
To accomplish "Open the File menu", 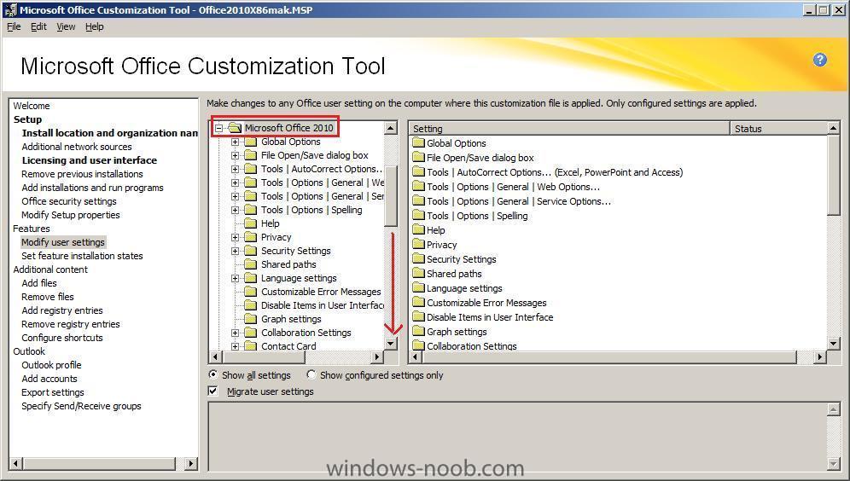I will pos(14,26).
